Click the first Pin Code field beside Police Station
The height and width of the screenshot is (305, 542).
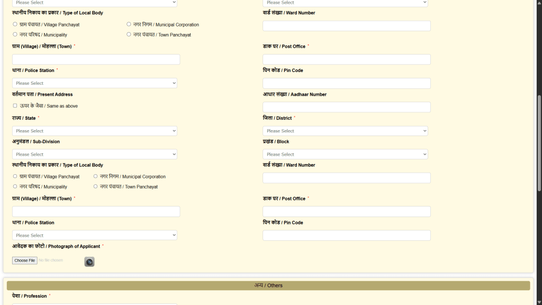coord(347,83)
